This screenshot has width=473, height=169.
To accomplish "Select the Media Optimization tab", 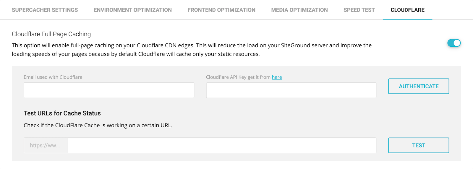I will [x=299, y=10].
